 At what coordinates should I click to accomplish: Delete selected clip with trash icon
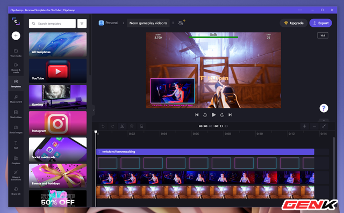[x=132, y=126]
